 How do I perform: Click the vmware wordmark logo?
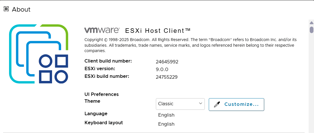click(102, 30)
